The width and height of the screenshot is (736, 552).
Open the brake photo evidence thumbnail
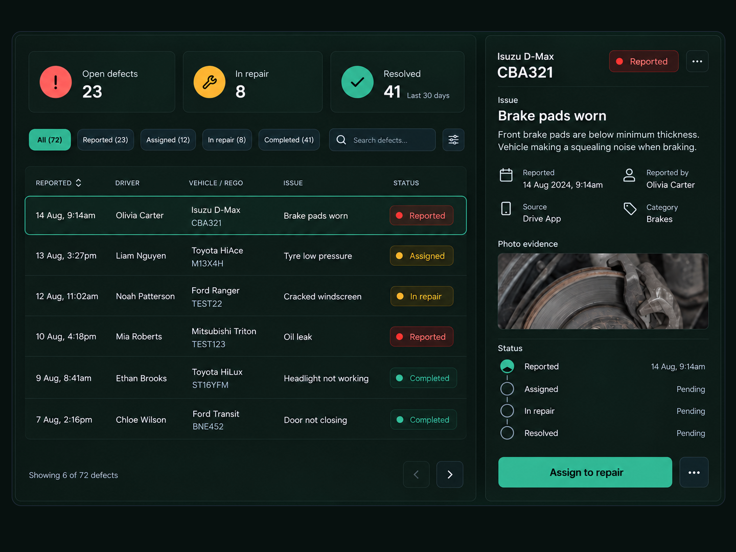[603, 291]
